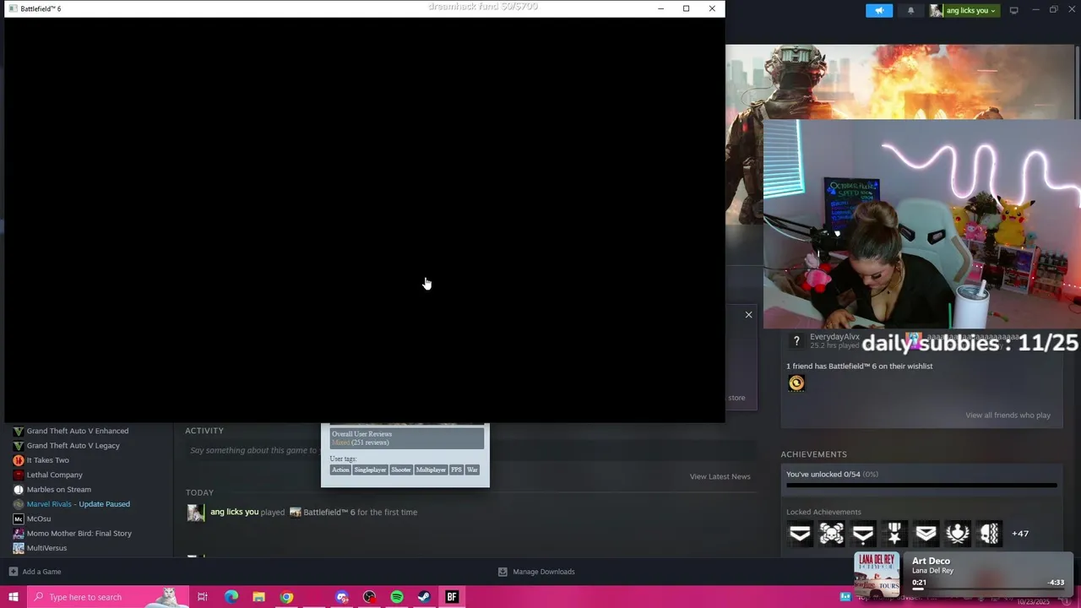1081x608 pixels.
Task: Click Lana Del Rey album art thumbnail
Action: pyautogui.click(x=877, y=573)
